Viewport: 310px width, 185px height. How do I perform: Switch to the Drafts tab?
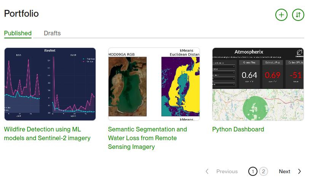(52, 33)
